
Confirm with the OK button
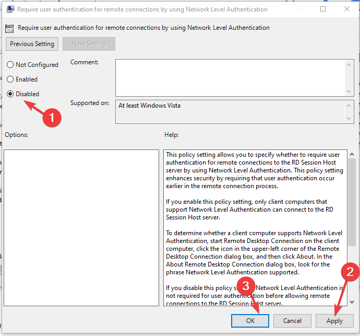250,321
